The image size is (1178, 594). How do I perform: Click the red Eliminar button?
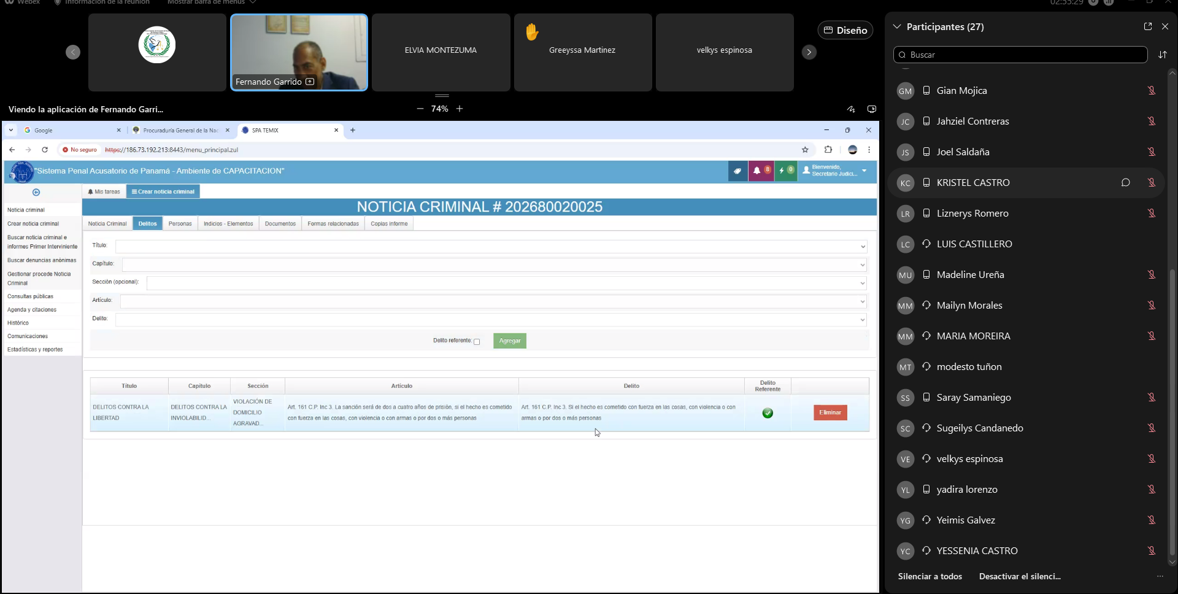[830, 412]
